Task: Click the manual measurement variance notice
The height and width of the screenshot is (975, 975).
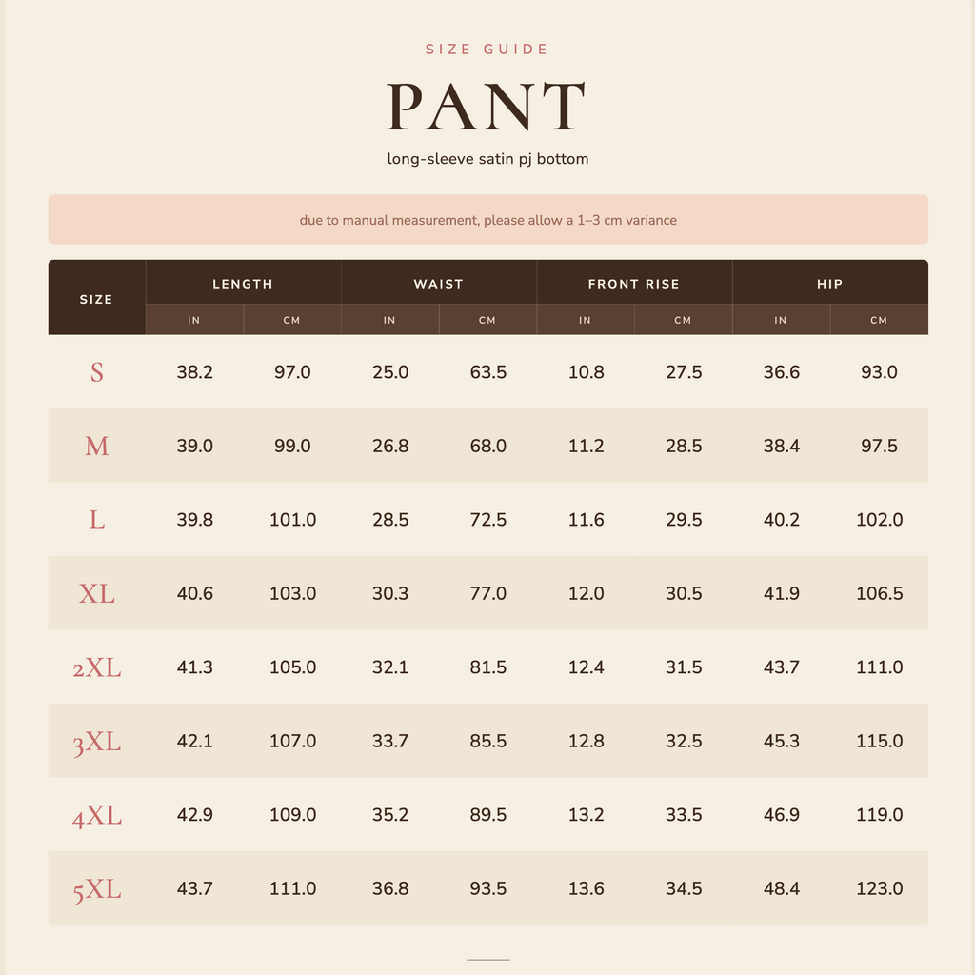Action: (x=488, y=220)
